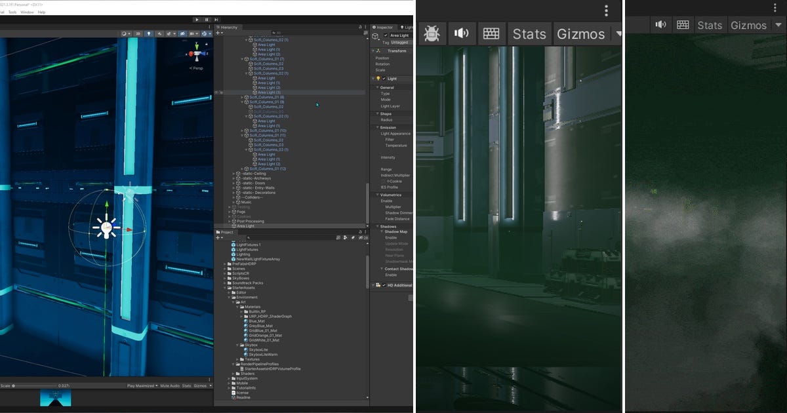Click the Project panel add (+) button
Image resolution: width=787 pixels, height=413 pixels.
coord(219,237)
